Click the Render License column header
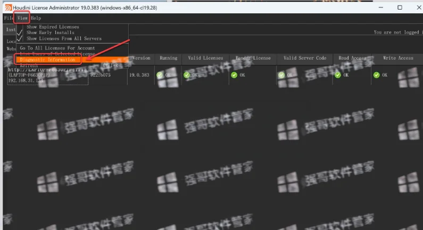 coord(253,58)
